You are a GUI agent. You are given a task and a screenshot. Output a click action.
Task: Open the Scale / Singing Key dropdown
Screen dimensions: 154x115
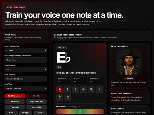[26, 51]
